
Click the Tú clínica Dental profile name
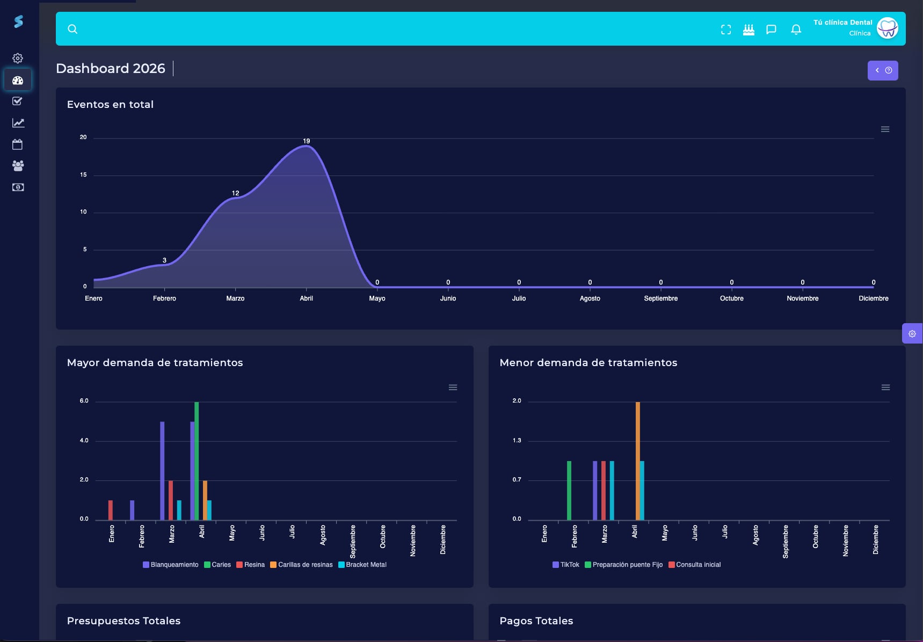pyautogui.click(x=842, y=23)
